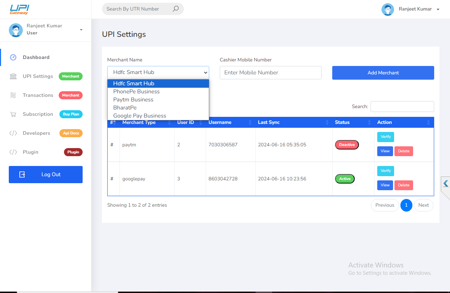
Task: Select Google Pay Business option
Action: click(158, 116)
